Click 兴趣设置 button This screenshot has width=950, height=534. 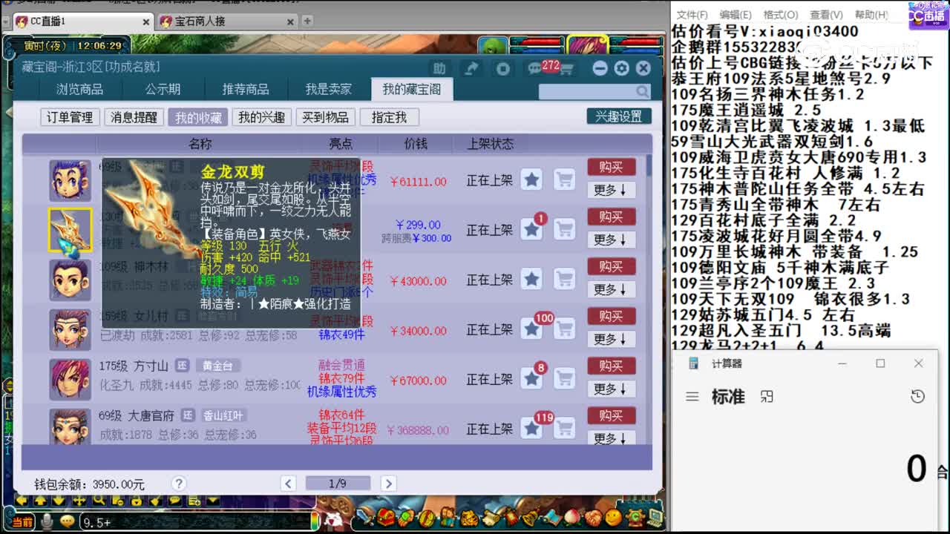[618, 116]
